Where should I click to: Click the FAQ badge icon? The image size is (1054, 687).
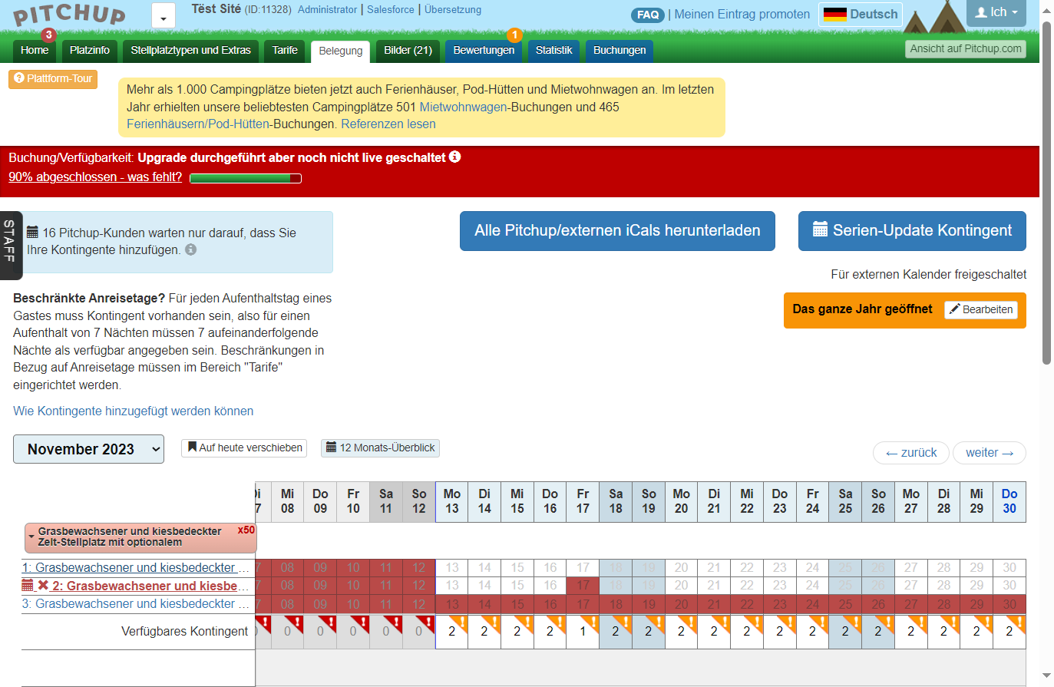click(648, 15)
